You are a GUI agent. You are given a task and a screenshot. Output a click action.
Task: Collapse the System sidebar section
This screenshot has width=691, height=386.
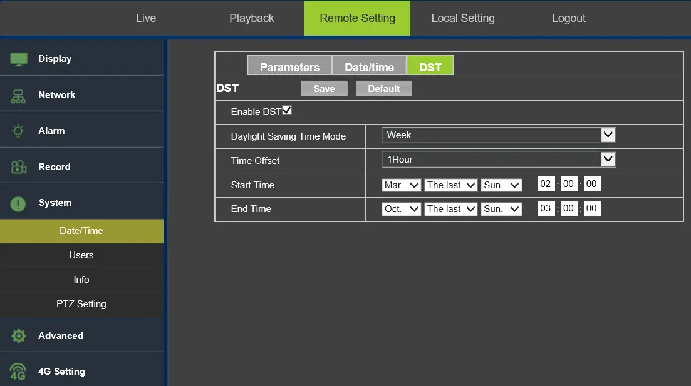coord(81,203)
